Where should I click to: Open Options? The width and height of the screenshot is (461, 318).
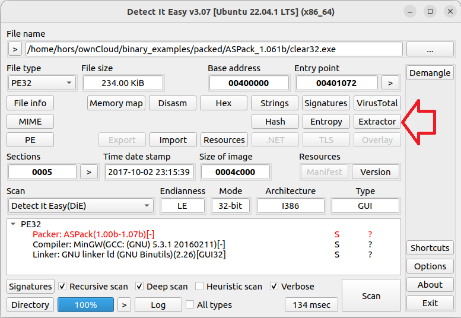coord(430,266)
